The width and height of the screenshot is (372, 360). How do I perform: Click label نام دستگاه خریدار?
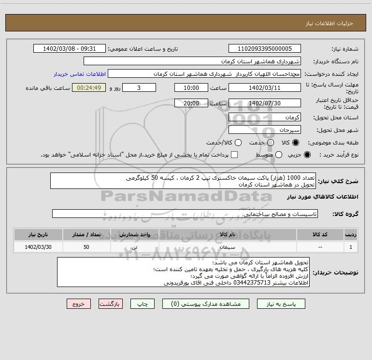[x=336, y=62]
